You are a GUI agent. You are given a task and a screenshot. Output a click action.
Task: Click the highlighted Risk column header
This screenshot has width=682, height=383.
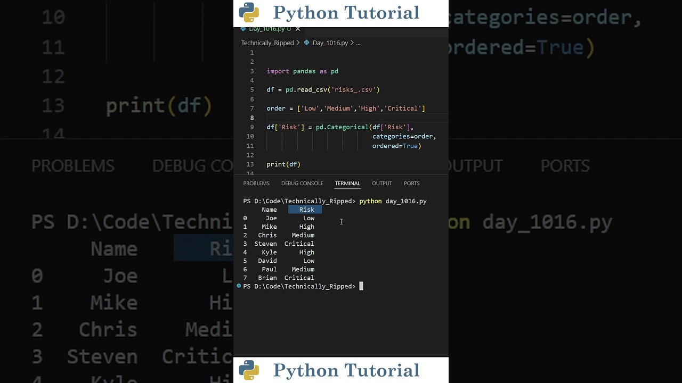[305, 210]
